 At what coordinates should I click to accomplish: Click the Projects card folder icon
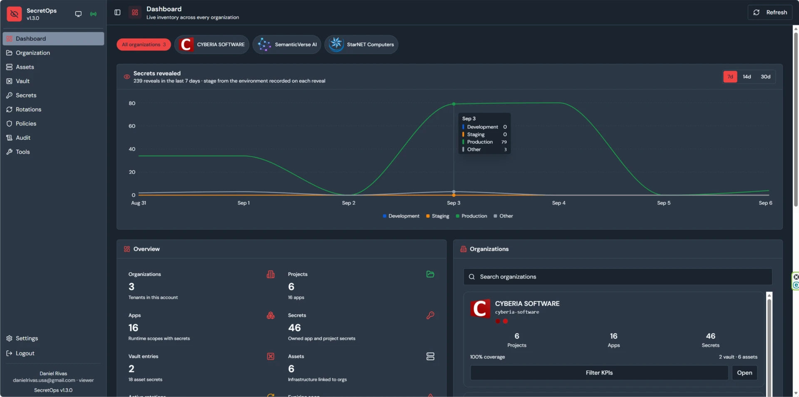tap(430, 274)
